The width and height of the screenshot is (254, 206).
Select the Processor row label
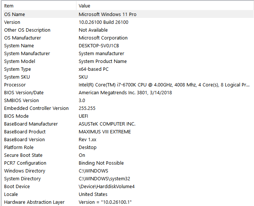(x=15, y=85)
